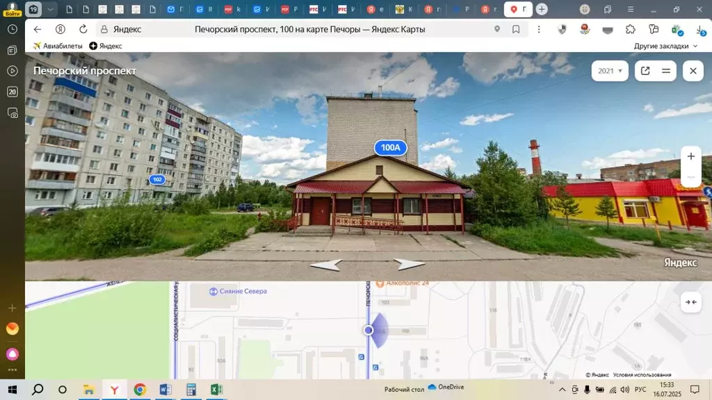
Task: Open Excel from the taskbar
Action: click(217, 390)
